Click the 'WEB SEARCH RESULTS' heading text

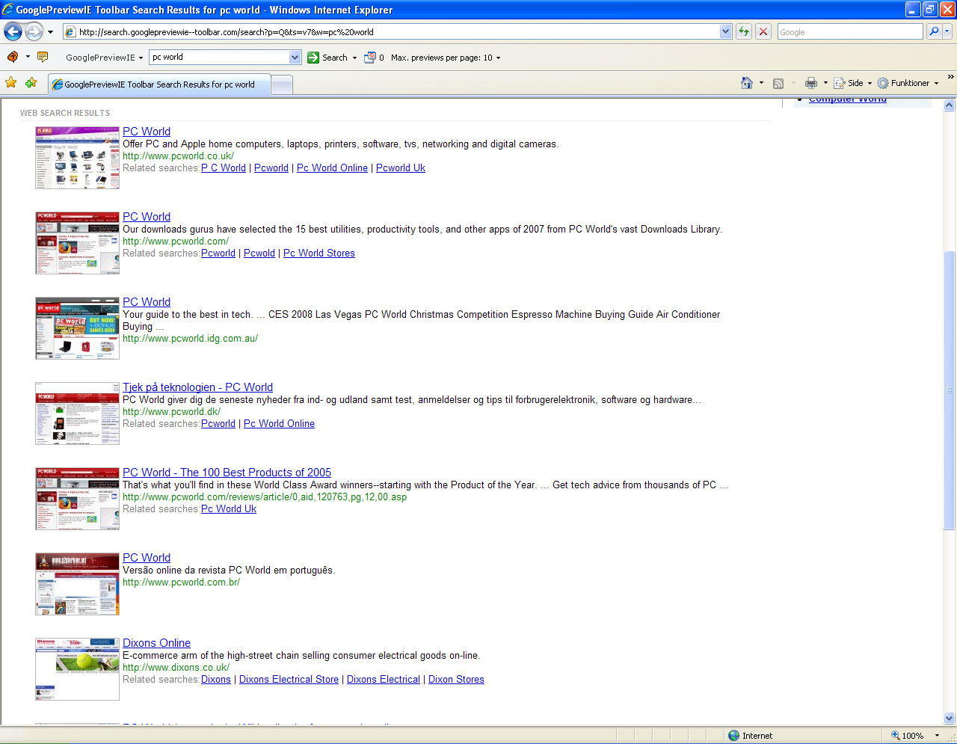pos(65,113)
